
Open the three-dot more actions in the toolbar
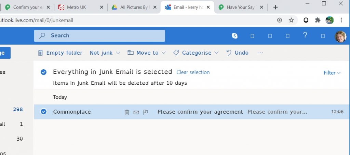coord(260,53)
